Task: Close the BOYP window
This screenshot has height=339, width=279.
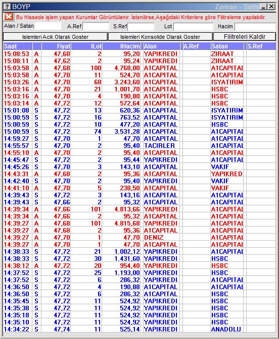Action: pos(271,7)
